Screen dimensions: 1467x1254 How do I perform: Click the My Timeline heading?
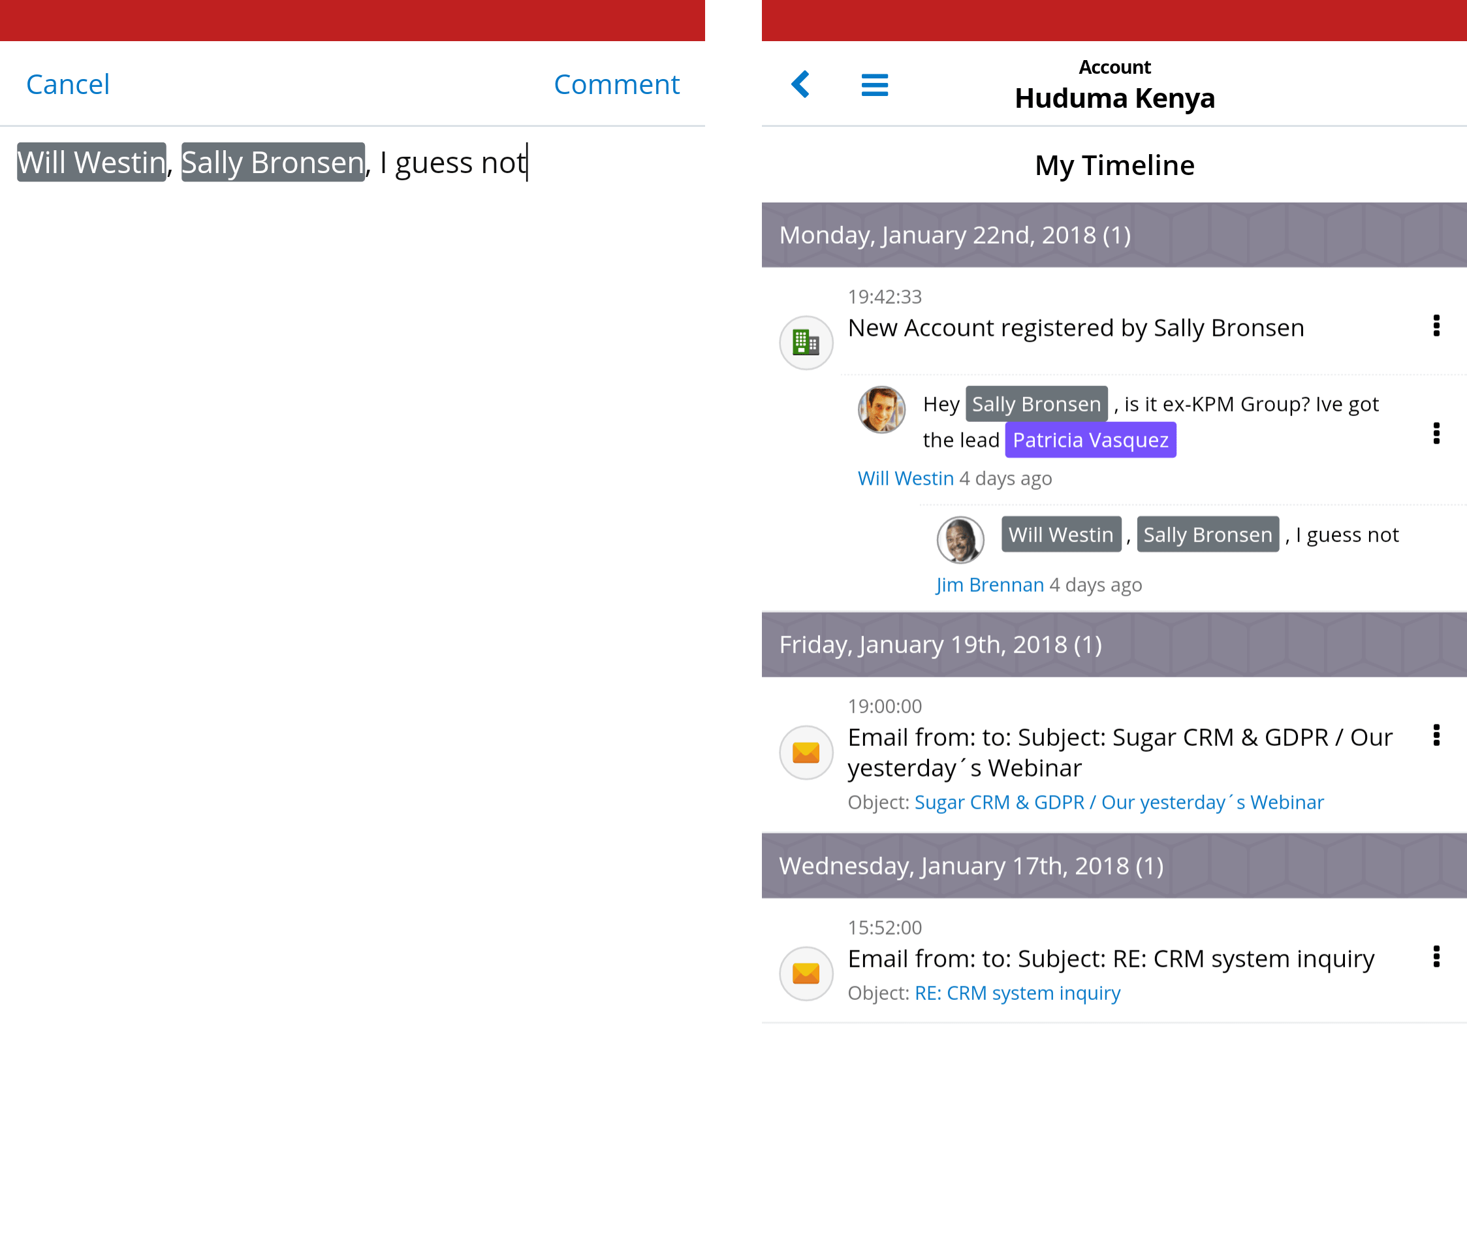click(1114, 165)
